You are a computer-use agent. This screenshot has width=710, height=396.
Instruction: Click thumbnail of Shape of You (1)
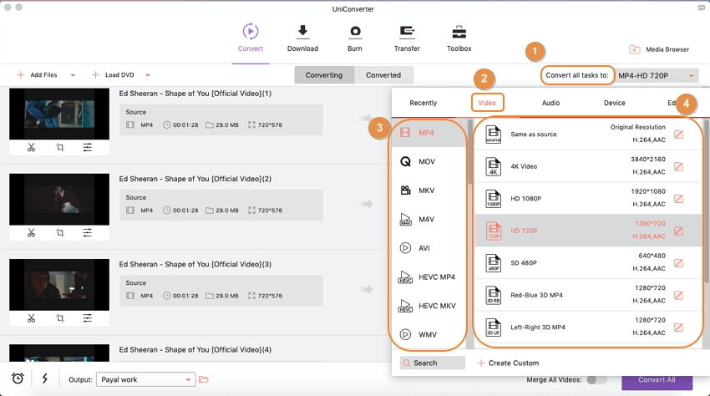(59, 114)
